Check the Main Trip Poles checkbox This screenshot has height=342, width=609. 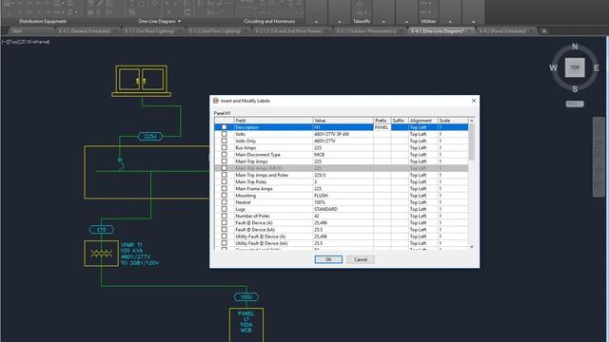[225, 181]
